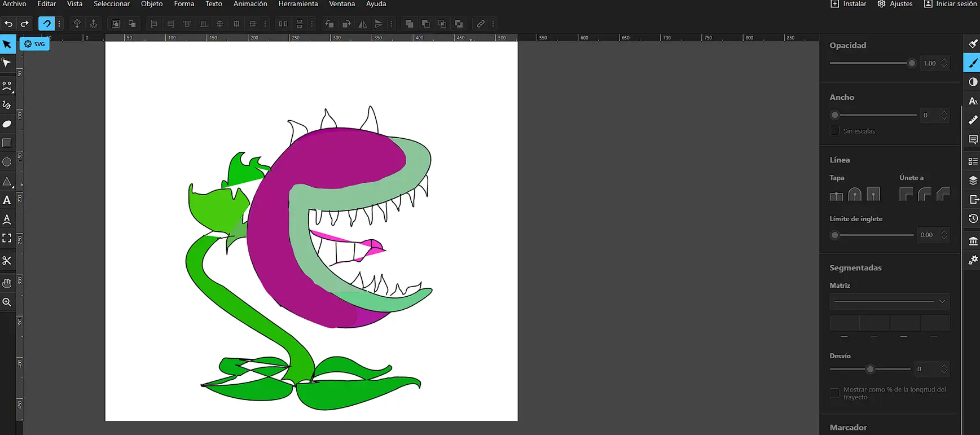Open the Forma menu
980x435 pixels.
184,4
